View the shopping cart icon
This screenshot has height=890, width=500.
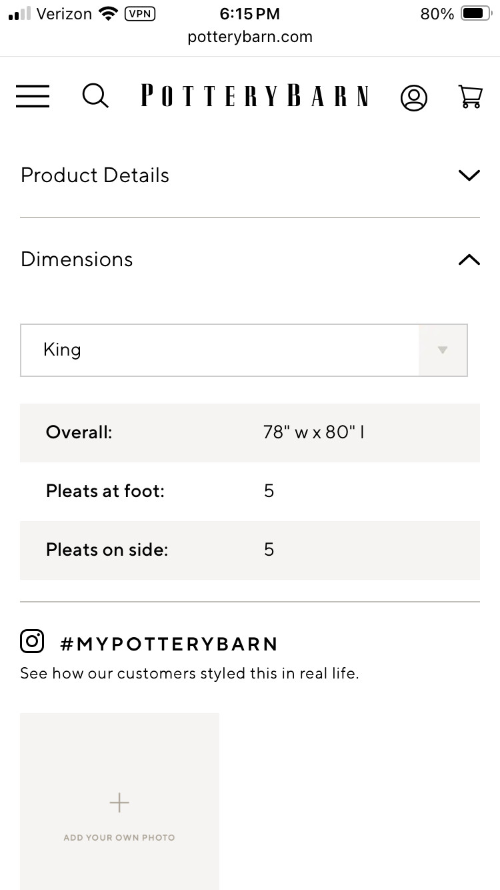(471, 97)
